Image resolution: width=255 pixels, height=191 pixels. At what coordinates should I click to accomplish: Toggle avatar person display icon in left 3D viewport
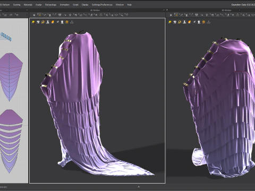pos(48,22)
